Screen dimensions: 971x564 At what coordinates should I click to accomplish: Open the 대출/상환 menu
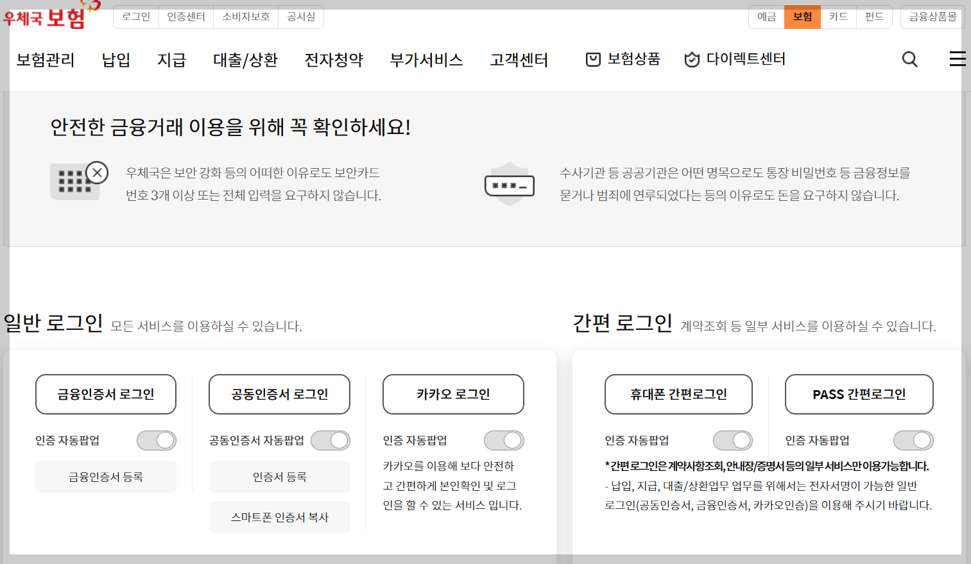pyautogui.click(x=245, y=59)
